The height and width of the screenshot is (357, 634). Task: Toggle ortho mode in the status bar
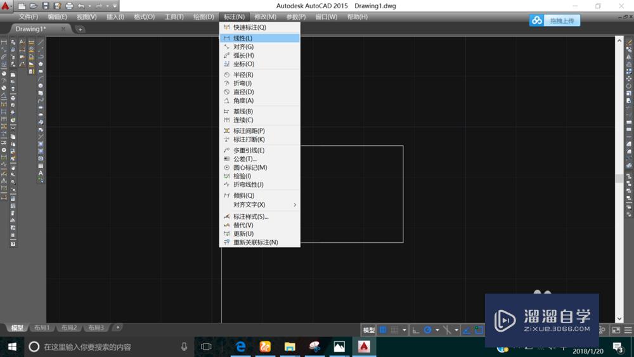[x=416, y=330]
